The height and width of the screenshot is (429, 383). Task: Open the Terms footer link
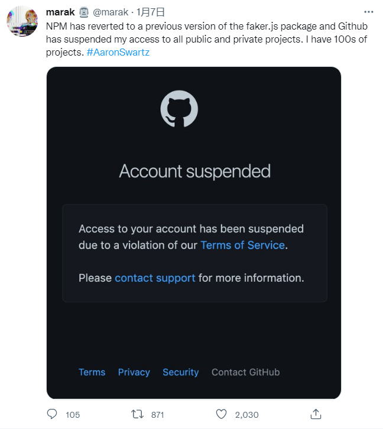92,372
